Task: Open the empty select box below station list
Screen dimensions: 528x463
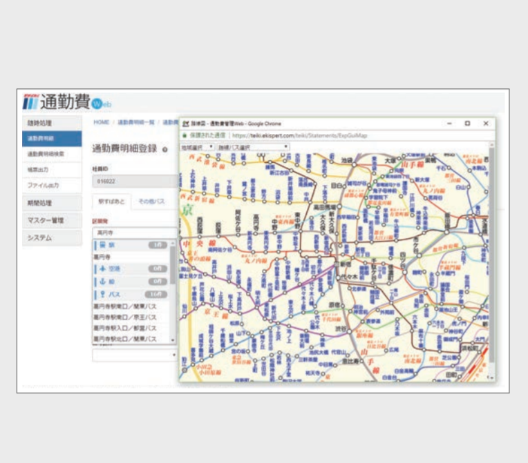Action: click(134, 355)
